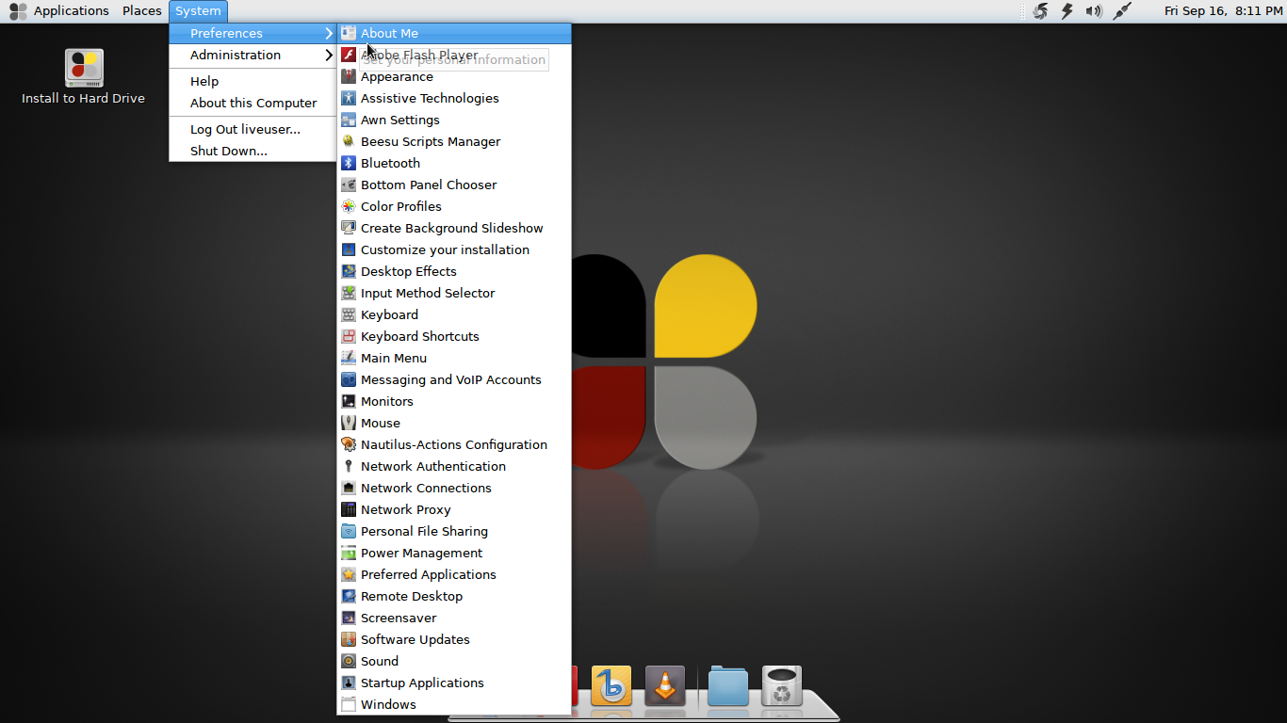Image resolution: width=1287 pixels, height=723 pixels.
Task: Select Remote Desktop
Action: (x=454, y=596)
